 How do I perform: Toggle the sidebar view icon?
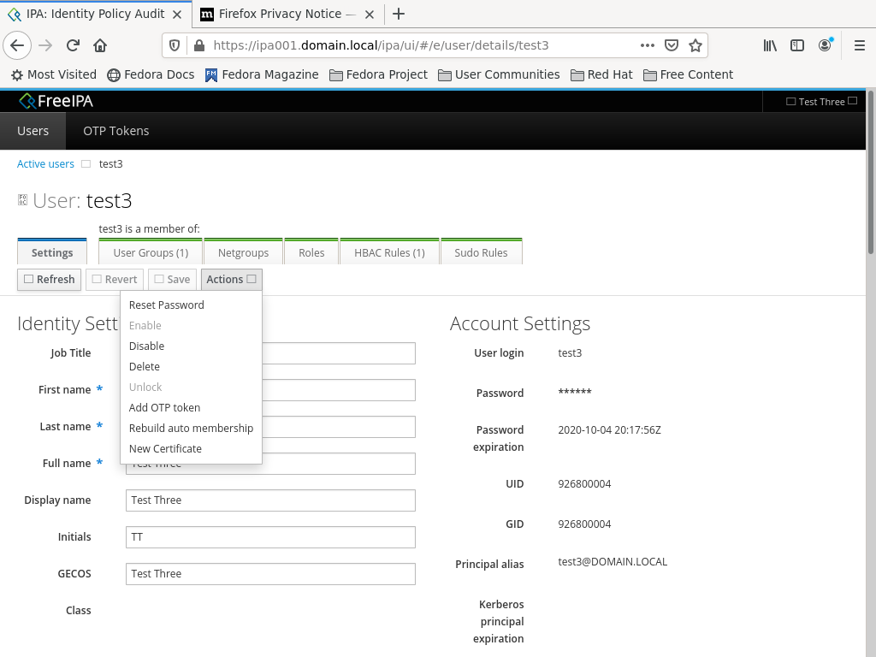[797, 45]
